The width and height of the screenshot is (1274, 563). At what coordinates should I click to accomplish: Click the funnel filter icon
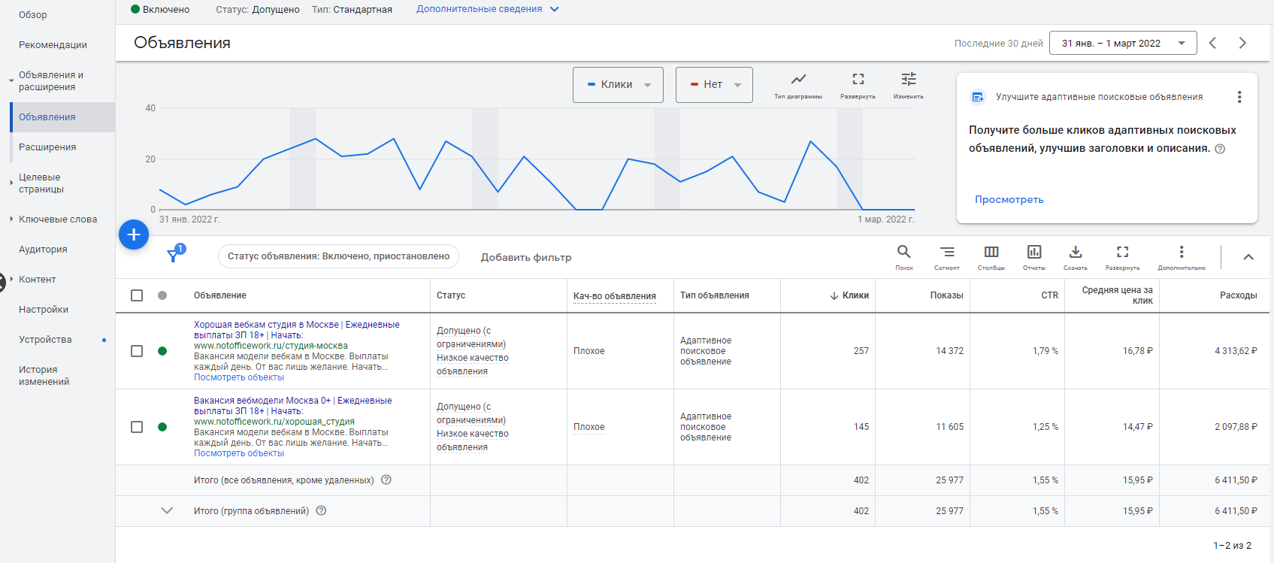pos(174,256)
